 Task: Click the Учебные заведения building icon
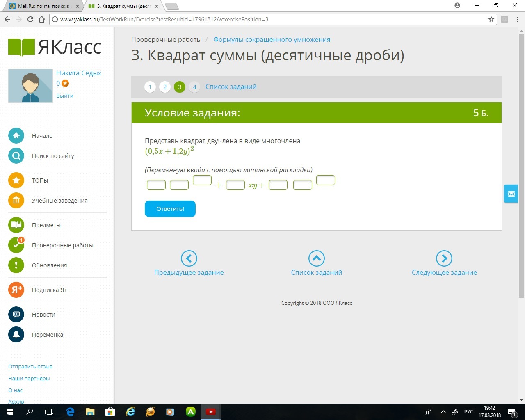coord(16,201)
